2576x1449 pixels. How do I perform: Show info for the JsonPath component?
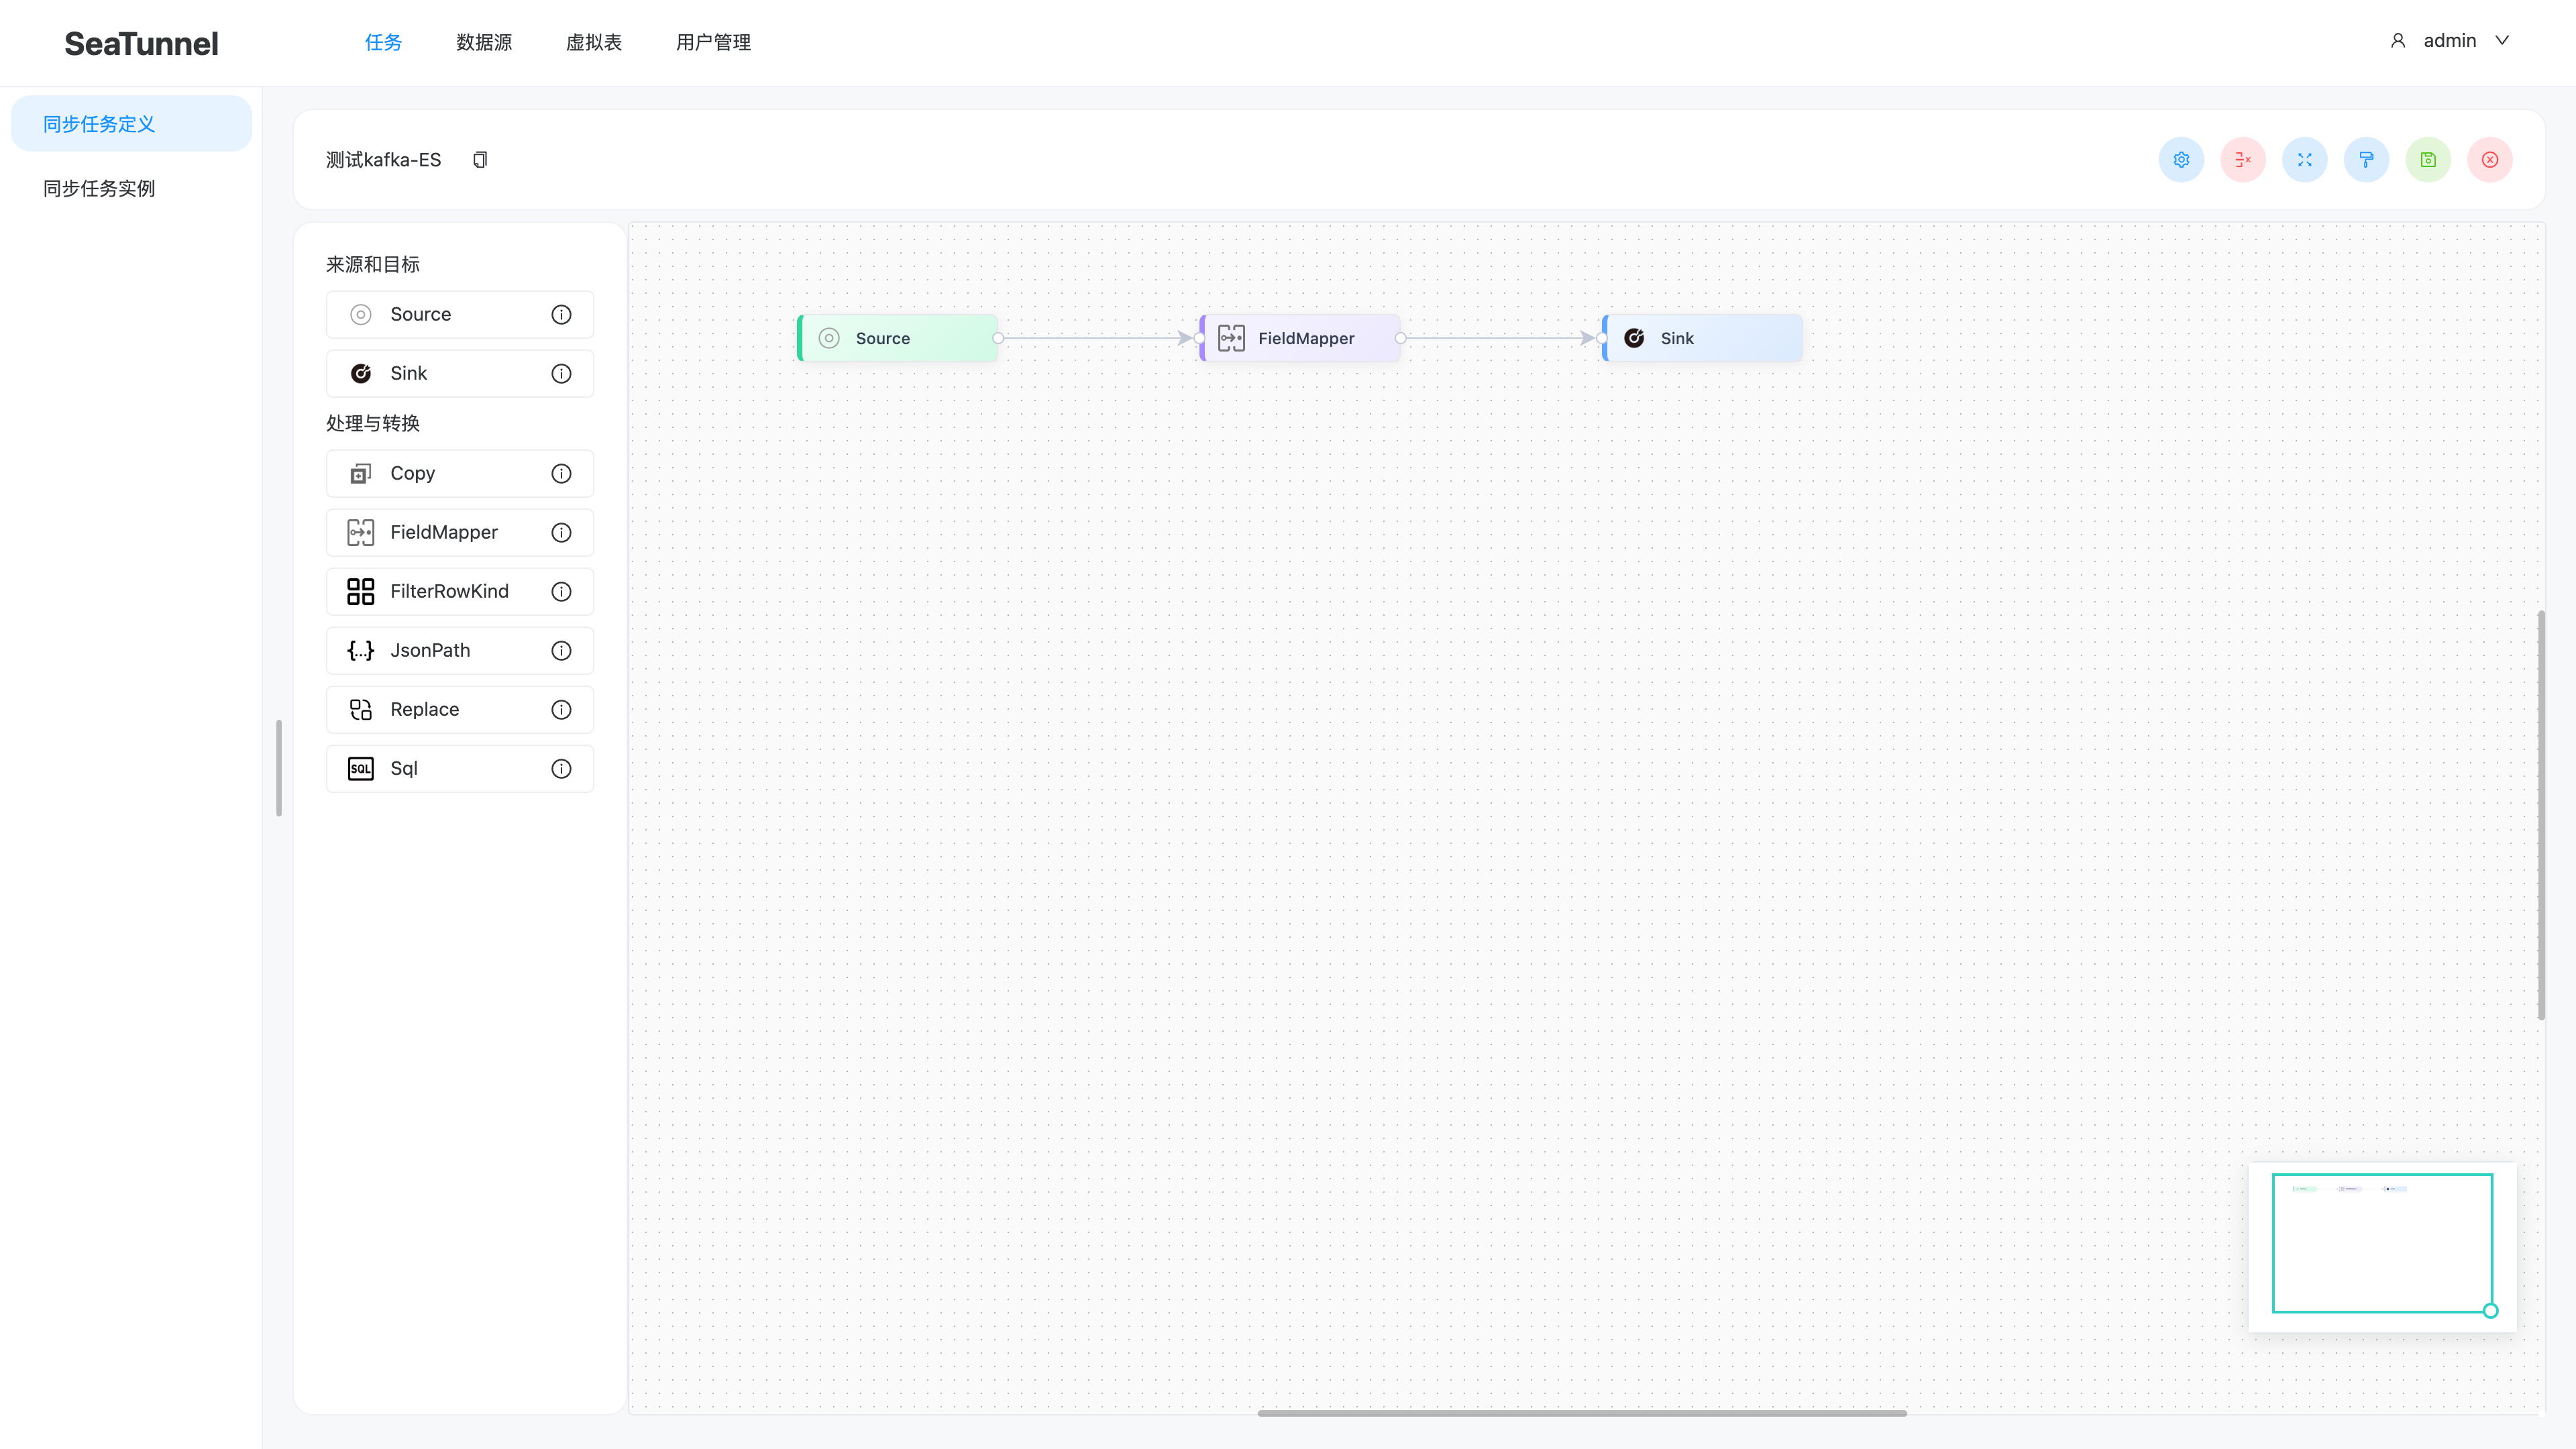click(x=561, y=651)
